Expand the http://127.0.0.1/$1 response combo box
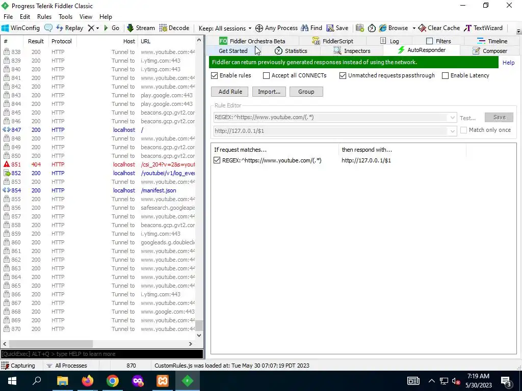Screen dimensions: 522x391 (452, 131)
